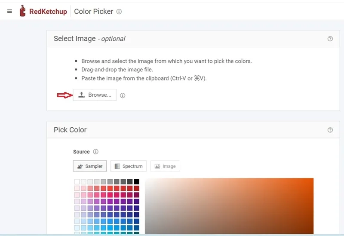Click the Color Picker page title
The image size is (344, 236).
coord(93,12)
